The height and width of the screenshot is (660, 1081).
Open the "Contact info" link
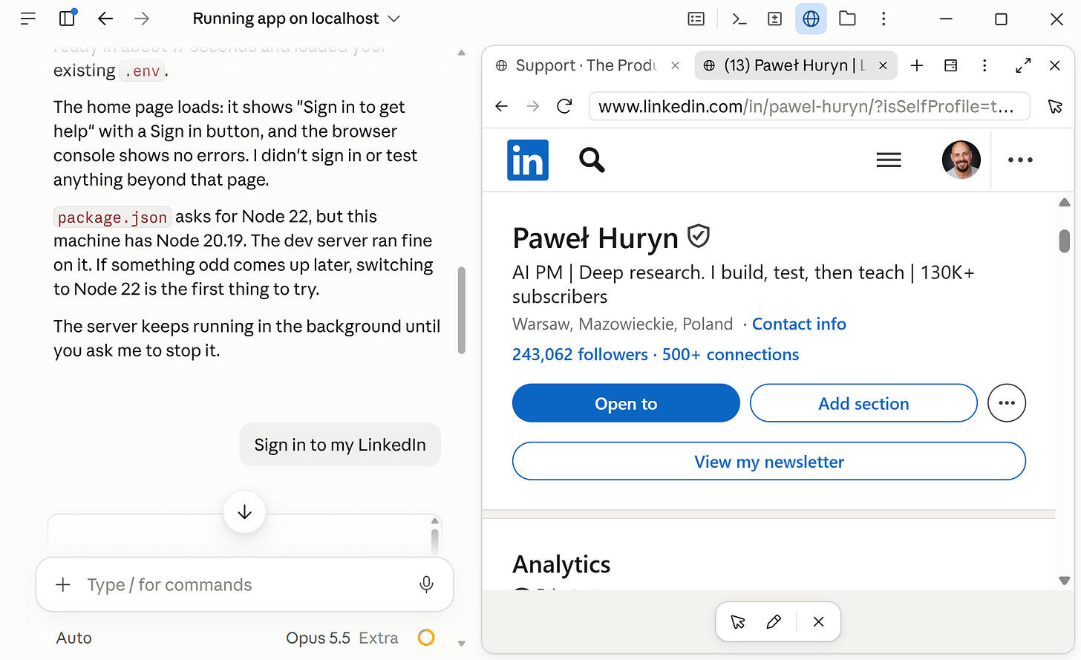799,324
